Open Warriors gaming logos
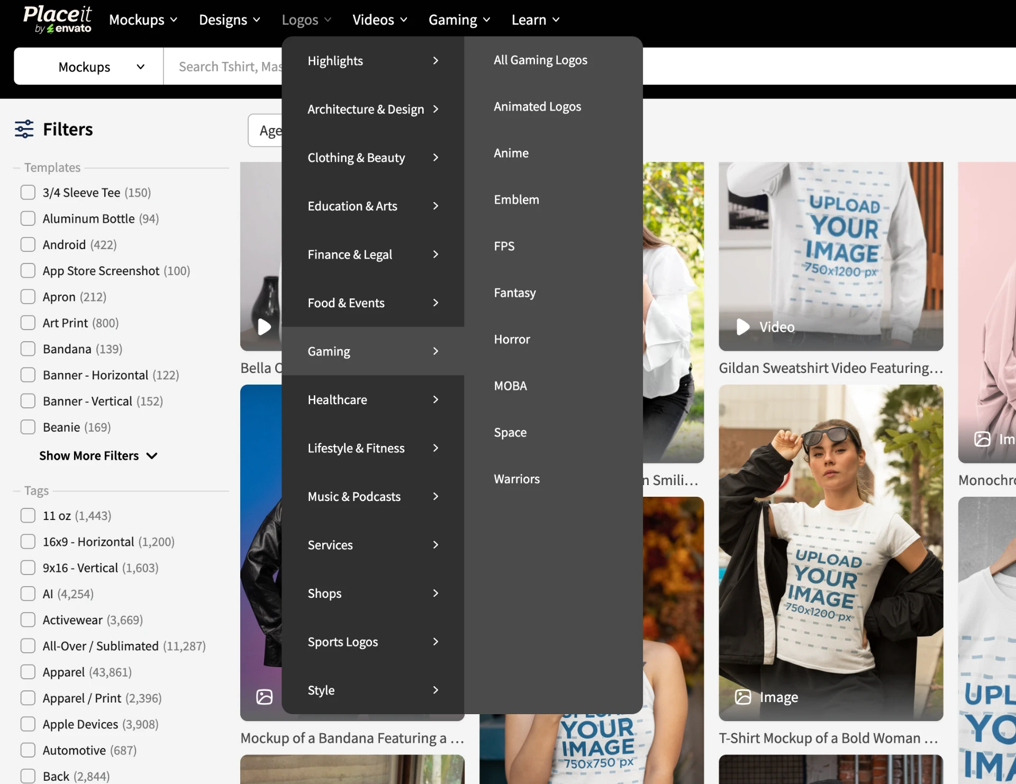This screenshot has width=1016, height=784. [516, 479]
